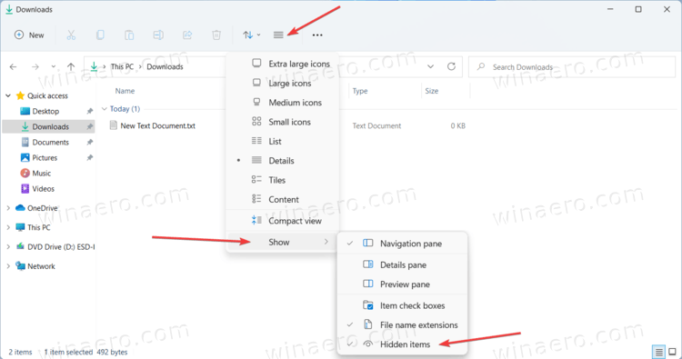Select the Details view option
This screenshot has height=359, width=682.
click(282, 161)
